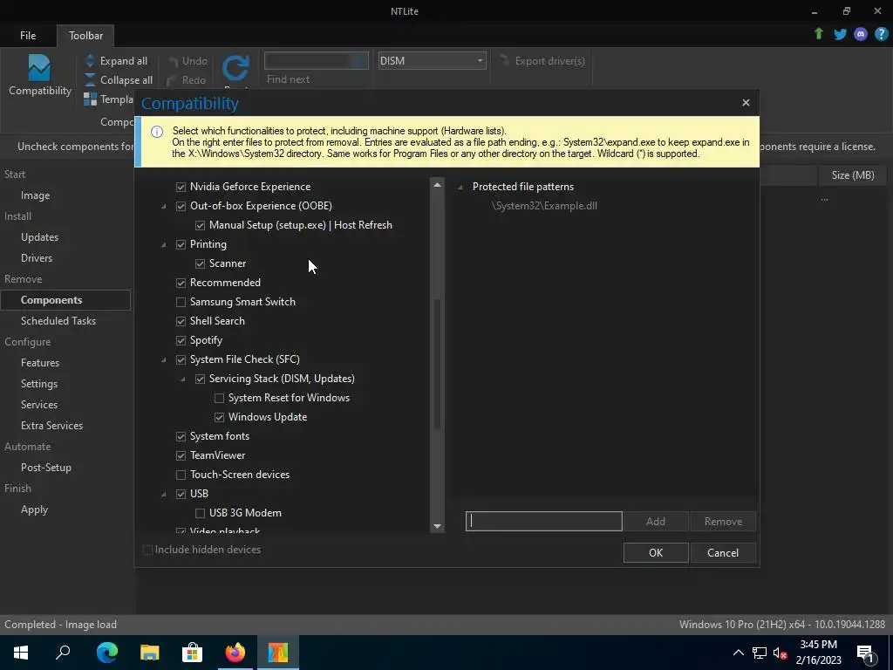Uncheck the Shell Search checkbox
This screenshot has height=670, width=893.
pos(181,321)
